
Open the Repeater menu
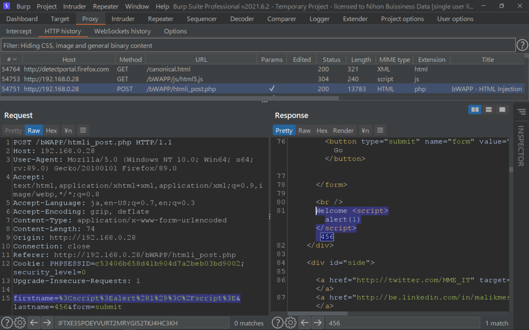(x=106, y=7)
